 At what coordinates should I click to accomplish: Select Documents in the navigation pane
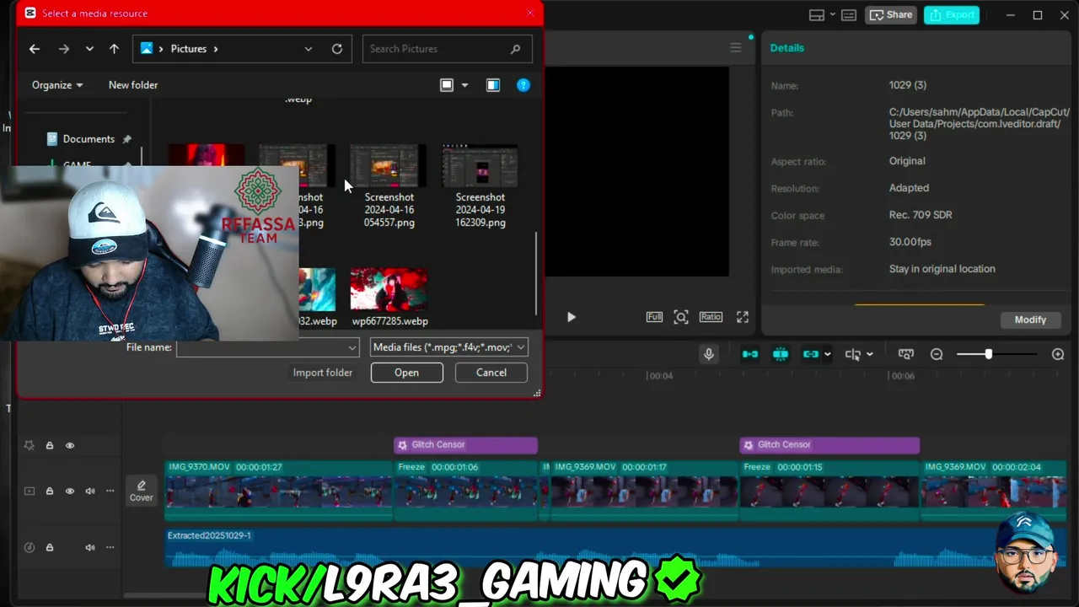pos(89,139)
